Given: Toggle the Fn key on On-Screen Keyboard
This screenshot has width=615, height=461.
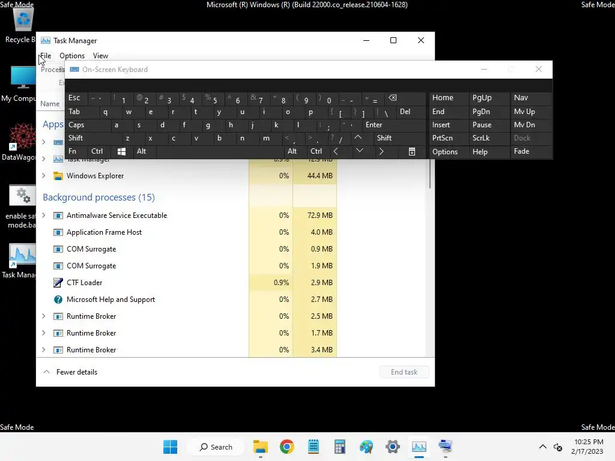Looking at the screenshot, I should pyautogui.click(x=76, y=151).
